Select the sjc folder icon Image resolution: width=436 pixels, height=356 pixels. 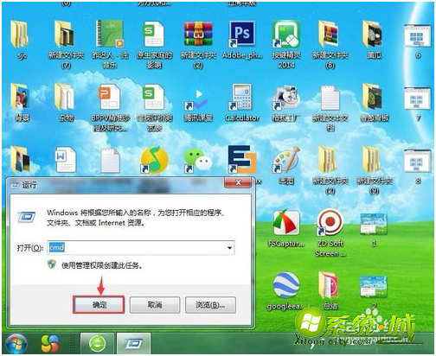20,34
